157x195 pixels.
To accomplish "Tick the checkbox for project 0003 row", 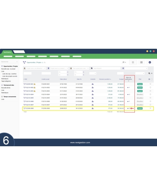I will point(150,91).
